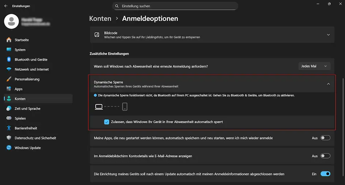Click the Personalisierung brush icon
345x185 pixels.
9,79
